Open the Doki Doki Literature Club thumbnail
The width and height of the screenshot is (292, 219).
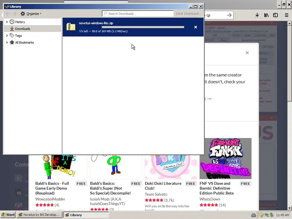coord(171,167)
